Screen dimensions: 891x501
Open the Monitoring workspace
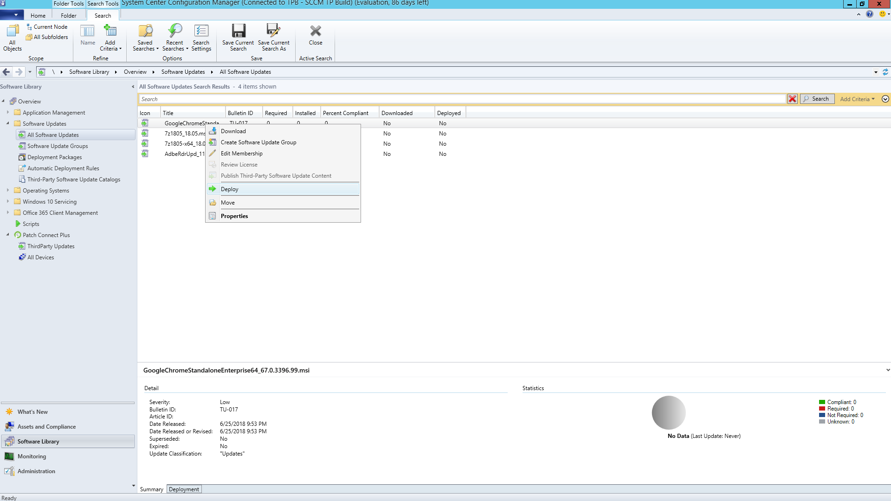[x=32, y=456]
